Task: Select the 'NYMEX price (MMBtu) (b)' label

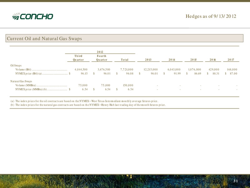Action: (31, 89)
